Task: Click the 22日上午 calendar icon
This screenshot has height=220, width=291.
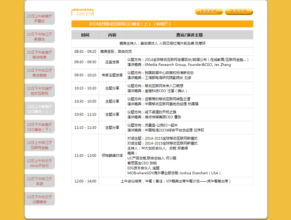Action: pyautogui.click(x=83, y=12)
